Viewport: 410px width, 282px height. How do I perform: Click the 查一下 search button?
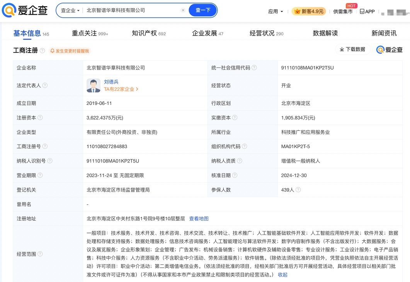tap(202, 10)
